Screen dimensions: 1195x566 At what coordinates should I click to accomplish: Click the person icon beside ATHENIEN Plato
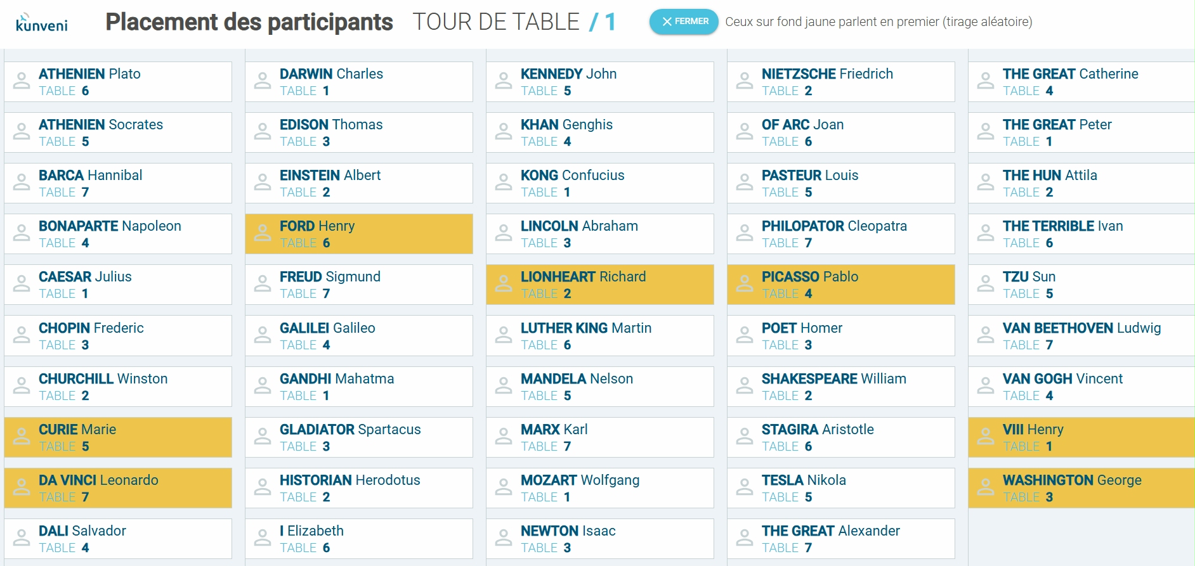coord(22,81)
